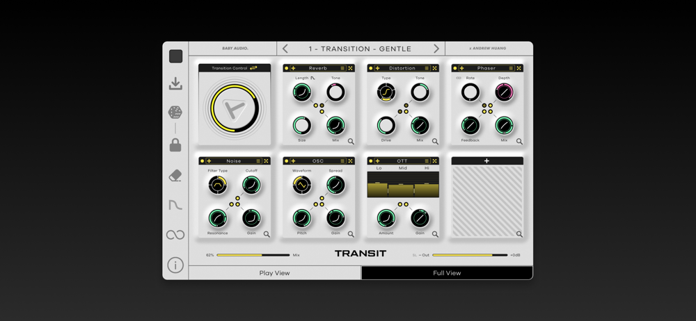Image resolution: width=696 pixels, height=321 pixels.
Task: Click the Reverb Size knob
Action: point(302,126)
